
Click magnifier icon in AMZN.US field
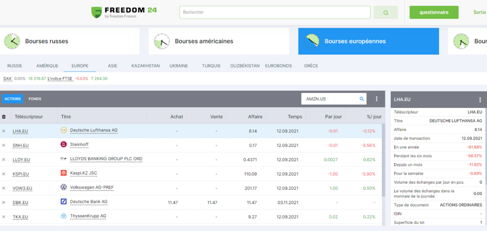tap(361, 99)
